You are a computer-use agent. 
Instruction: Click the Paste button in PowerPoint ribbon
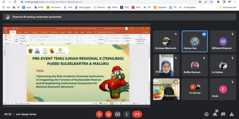(x=6, y=37)
